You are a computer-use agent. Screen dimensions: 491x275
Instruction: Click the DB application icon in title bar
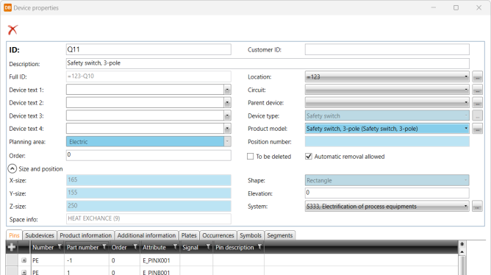pos(7,7)
